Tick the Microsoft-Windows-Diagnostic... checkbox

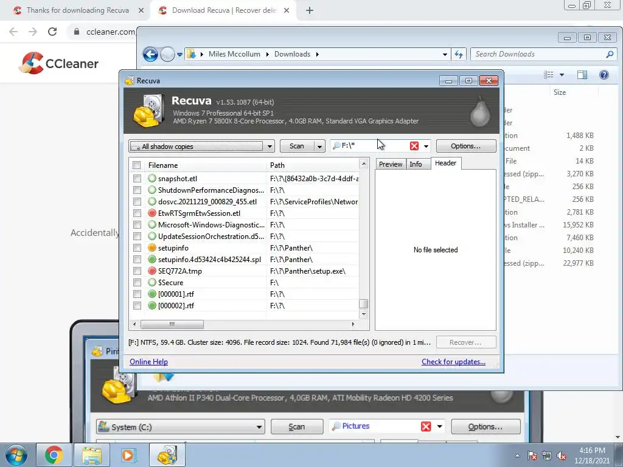[x=137, y=225]
